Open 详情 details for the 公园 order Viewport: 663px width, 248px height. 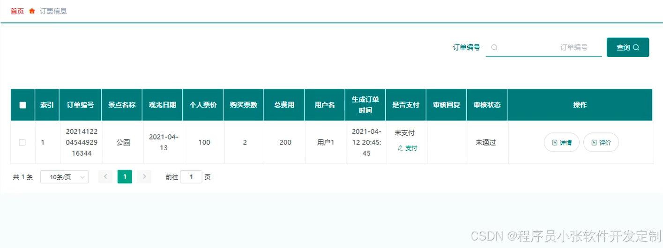click(x=561, y=142)
